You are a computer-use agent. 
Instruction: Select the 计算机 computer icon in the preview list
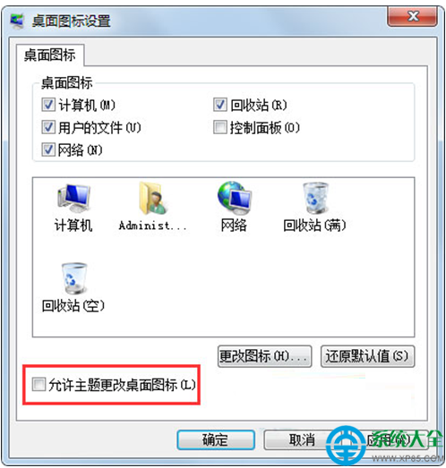coord(73,199)
